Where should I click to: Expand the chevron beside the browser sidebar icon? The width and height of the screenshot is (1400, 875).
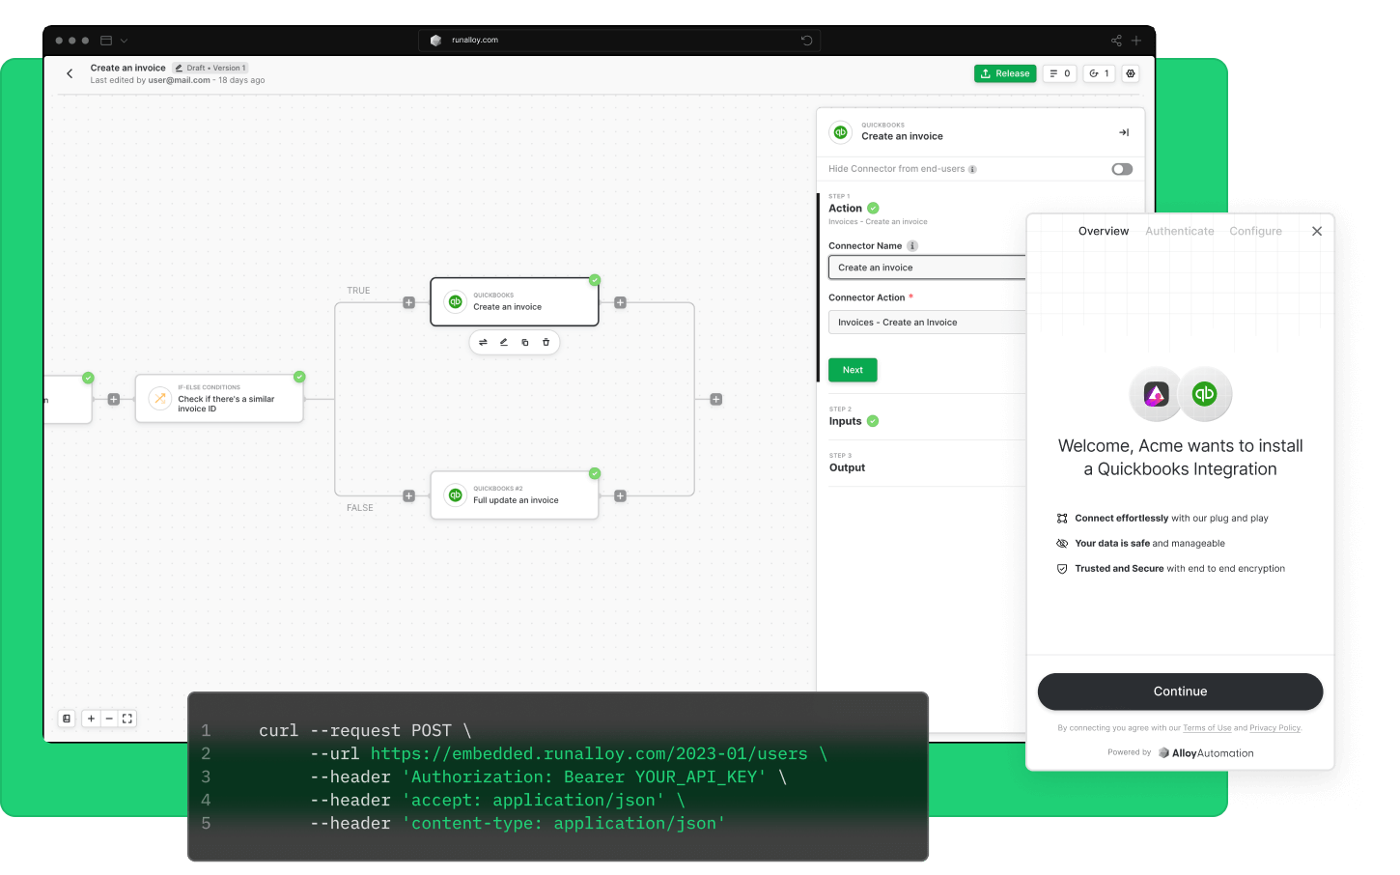124,41
